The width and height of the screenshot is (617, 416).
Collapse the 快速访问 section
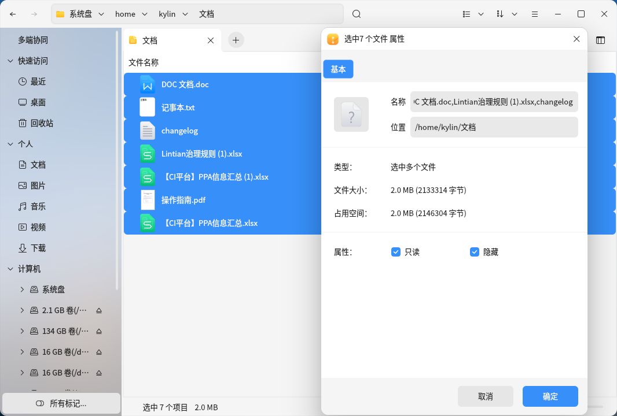[10, 61]
